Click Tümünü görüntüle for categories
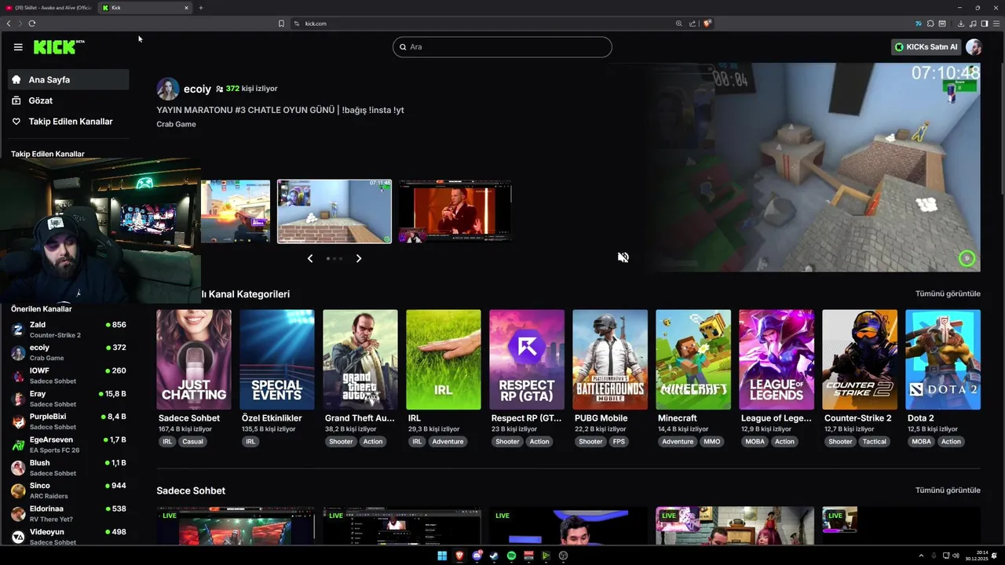 coord(948,293)
